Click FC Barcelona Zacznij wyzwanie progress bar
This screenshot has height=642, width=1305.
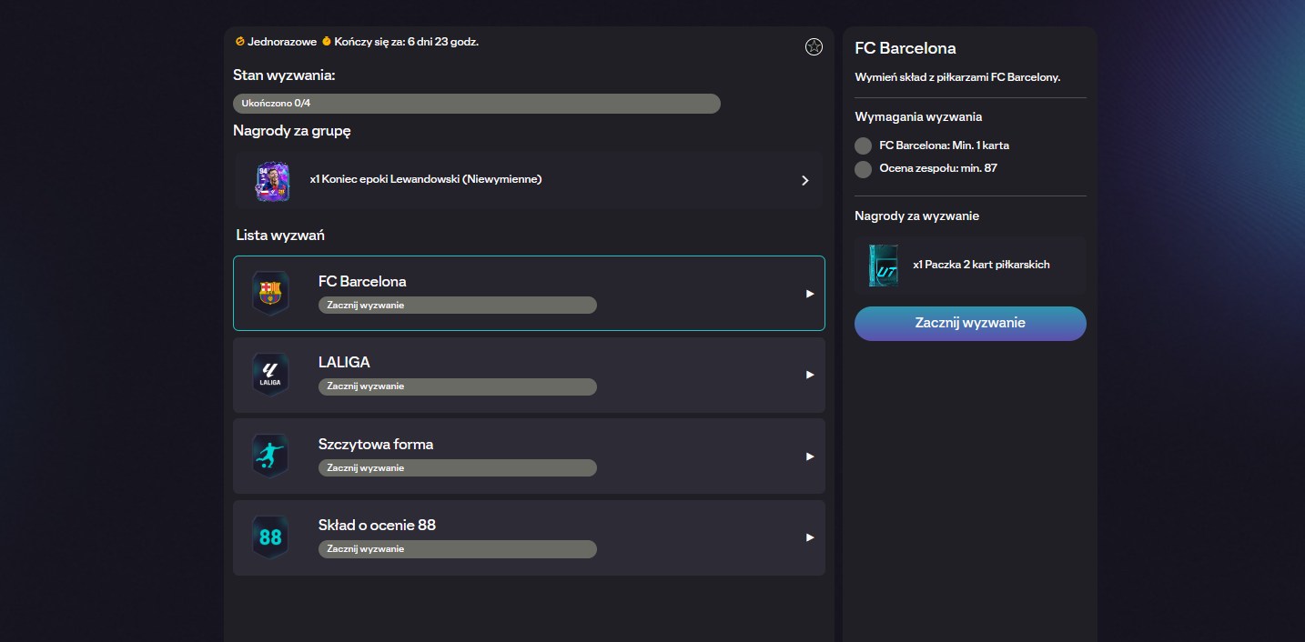pos(458,305)
